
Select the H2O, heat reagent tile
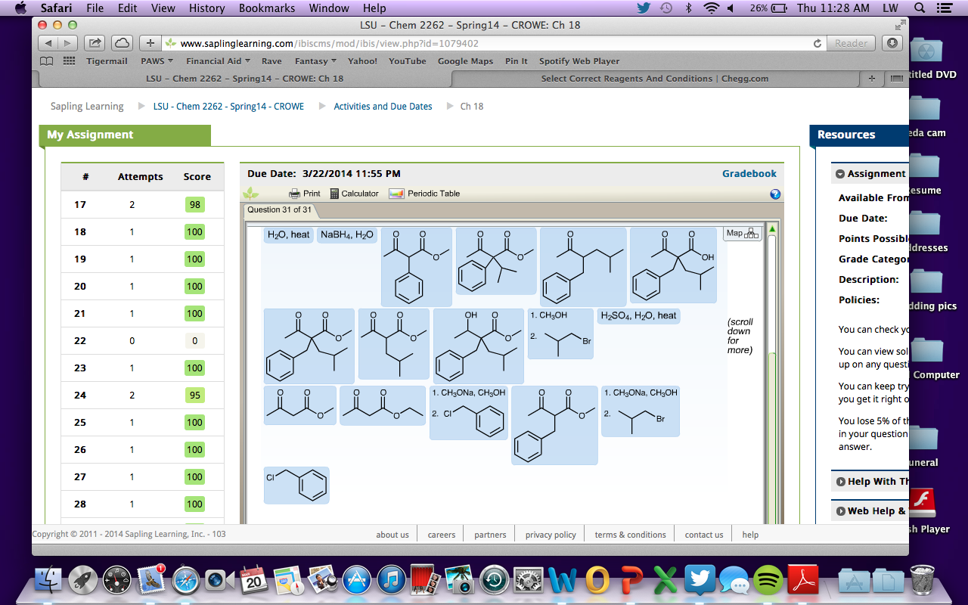[x=288, y=235]
